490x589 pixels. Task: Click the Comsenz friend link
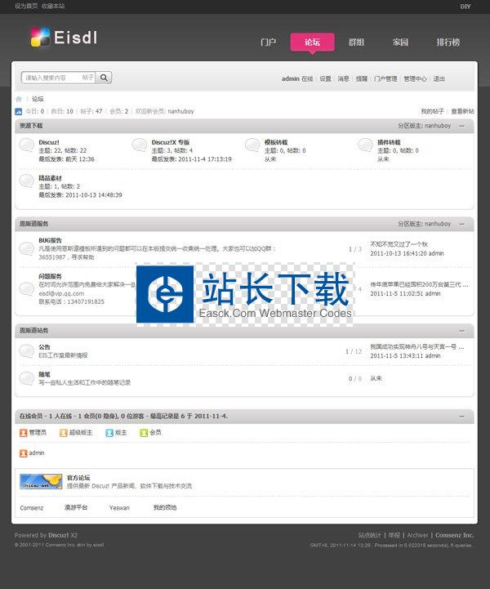point(32,508)
